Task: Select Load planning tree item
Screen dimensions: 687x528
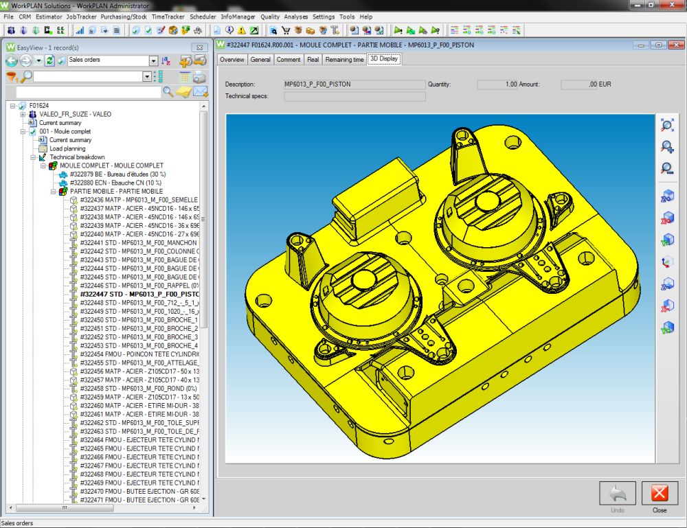Action: point(67,148)
